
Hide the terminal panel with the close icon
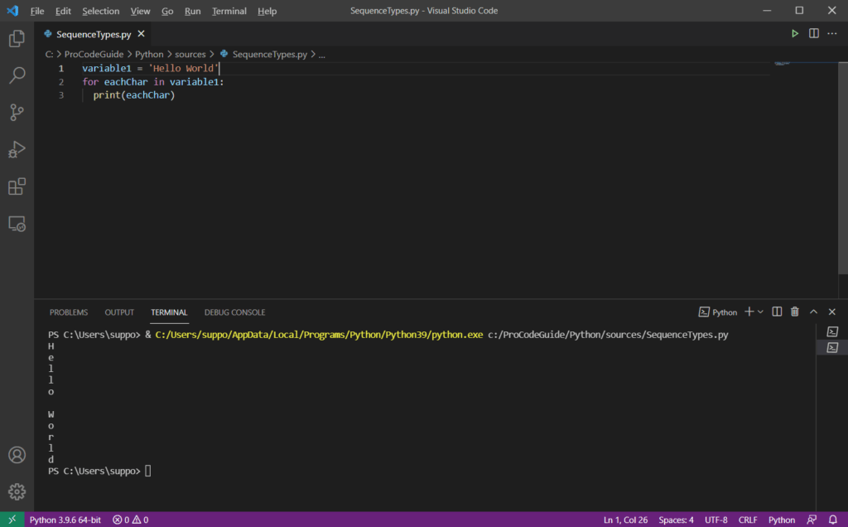831,312
